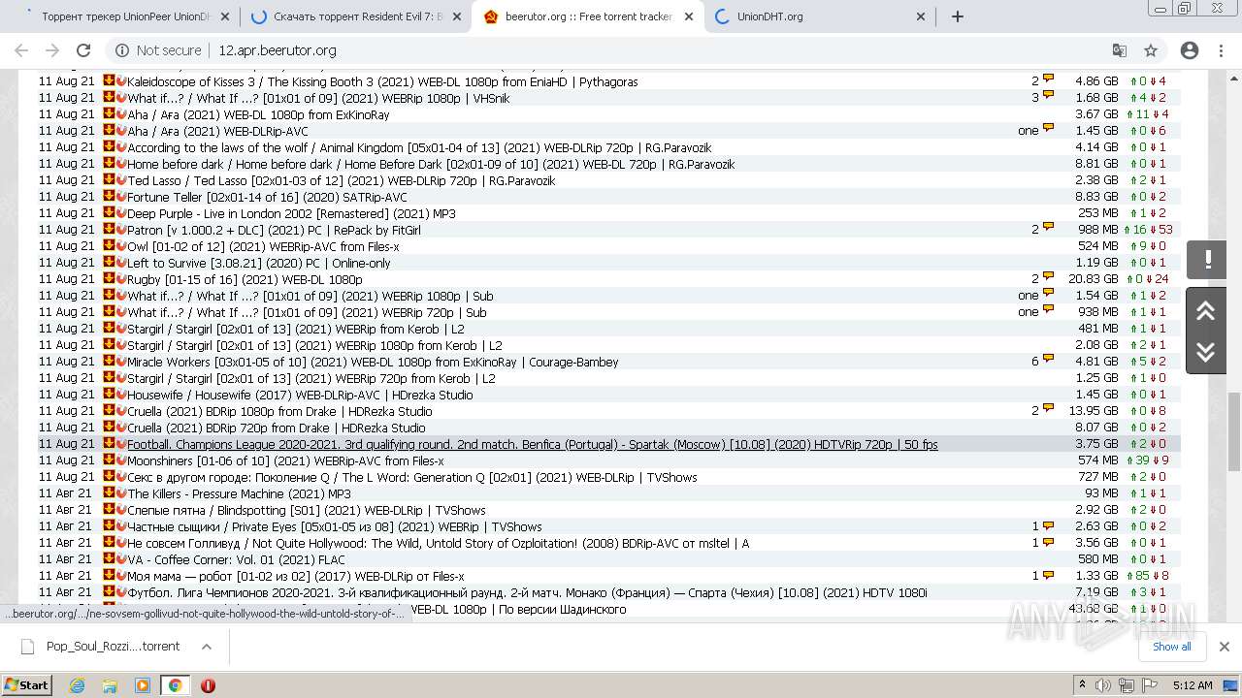Click the magnet icon for Rugby WEB-DL 1080p

pos(121,279)
